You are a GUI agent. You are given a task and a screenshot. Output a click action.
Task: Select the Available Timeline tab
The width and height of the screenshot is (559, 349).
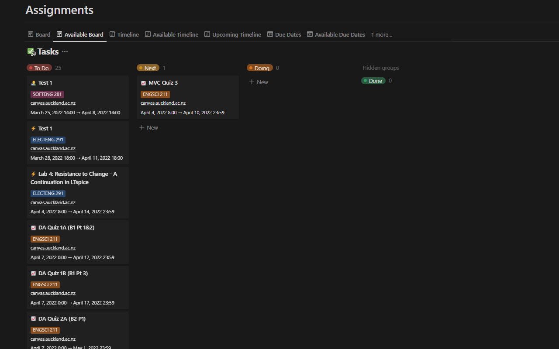(172, 34)
